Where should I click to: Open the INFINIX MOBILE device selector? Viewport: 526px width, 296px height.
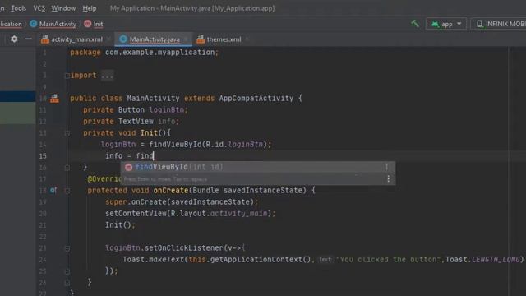pyautogui.click(x=500, y=24)
